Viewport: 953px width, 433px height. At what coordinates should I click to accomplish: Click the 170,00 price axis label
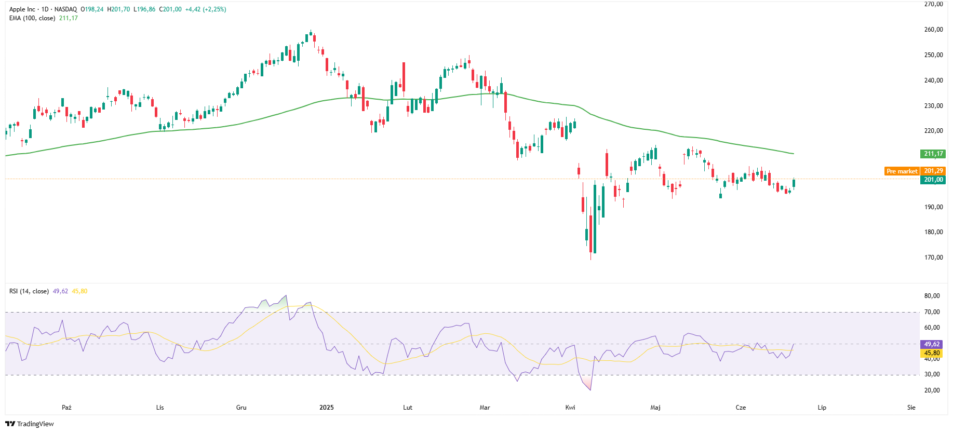[934, 258]
